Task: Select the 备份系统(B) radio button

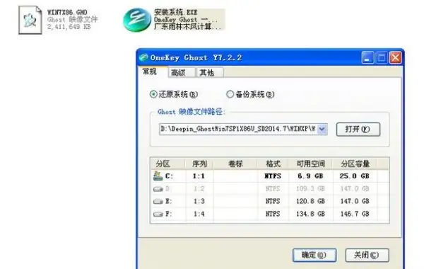Action: click(230, 94)
